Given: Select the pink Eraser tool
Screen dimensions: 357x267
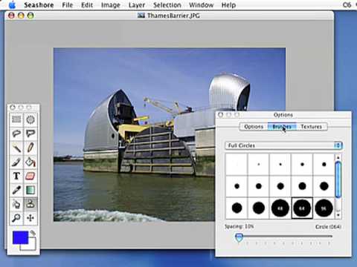Looking at the screenshot, I should [x=30, y=176].
